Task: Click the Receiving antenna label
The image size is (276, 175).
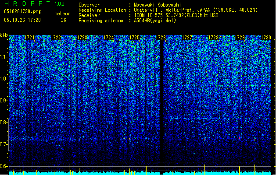Action: [x=101, y=21]
